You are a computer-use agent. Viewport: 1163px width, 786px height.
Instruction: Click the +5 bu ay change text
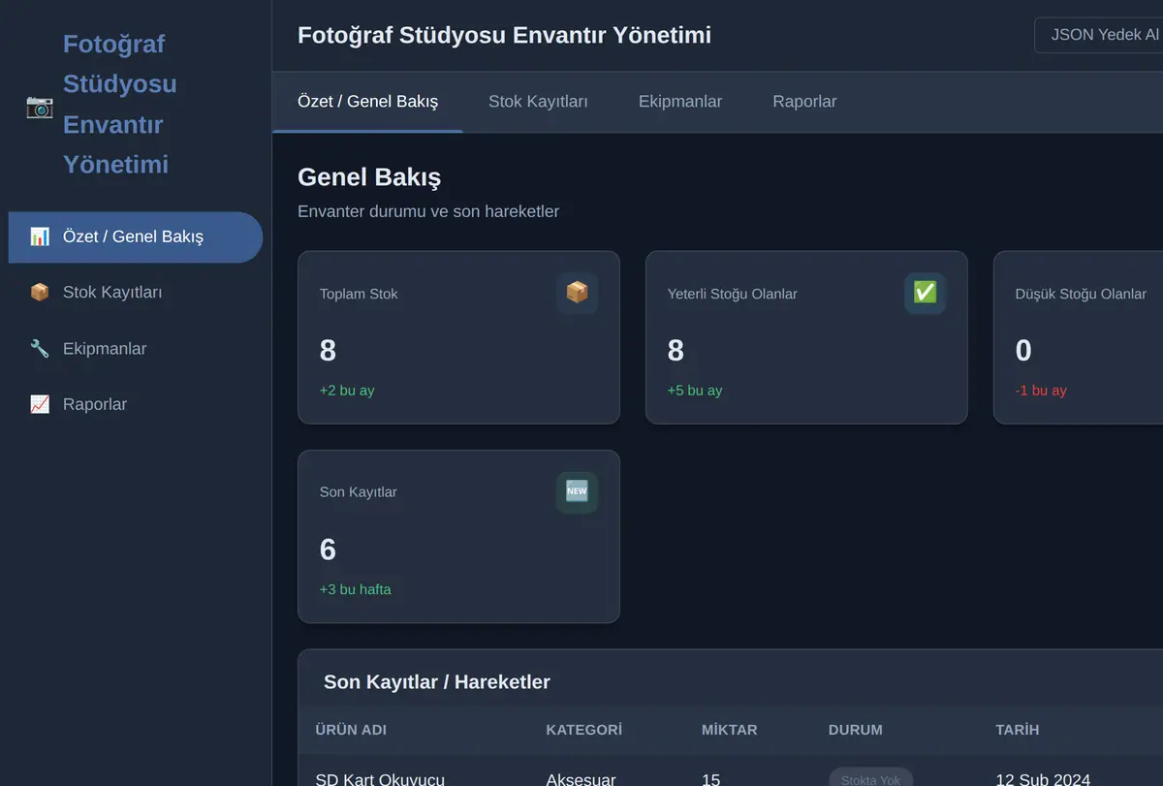(x=695, y=391)
